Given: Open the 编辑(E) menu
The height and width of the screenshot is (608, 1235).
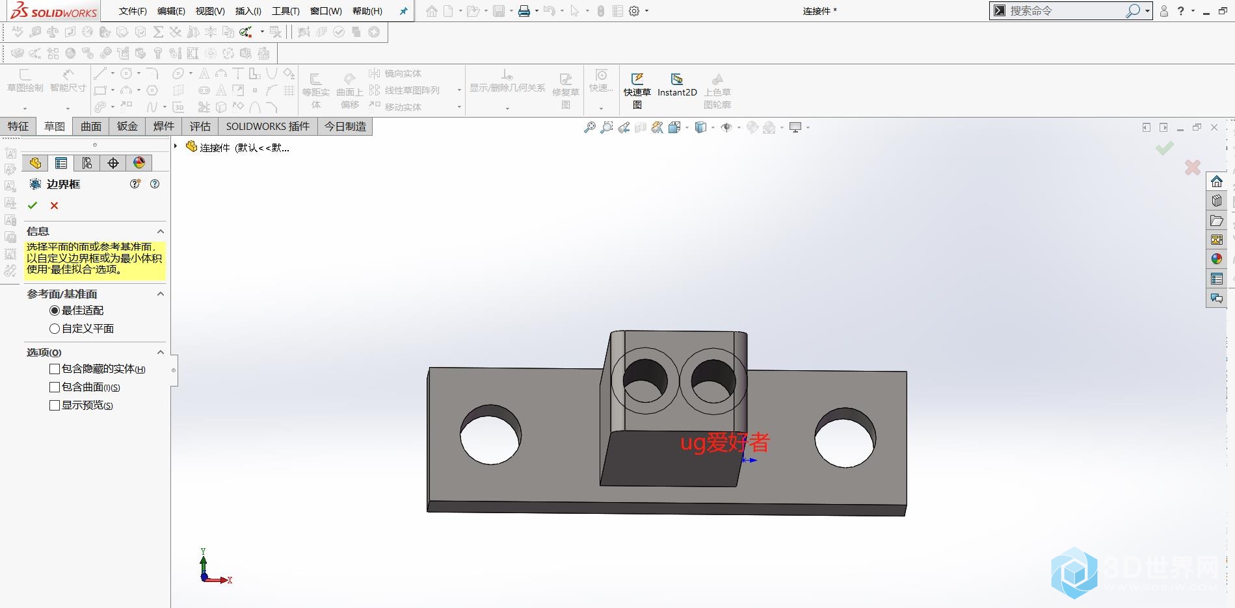Looking at the screenshot, I should point(171,11).
